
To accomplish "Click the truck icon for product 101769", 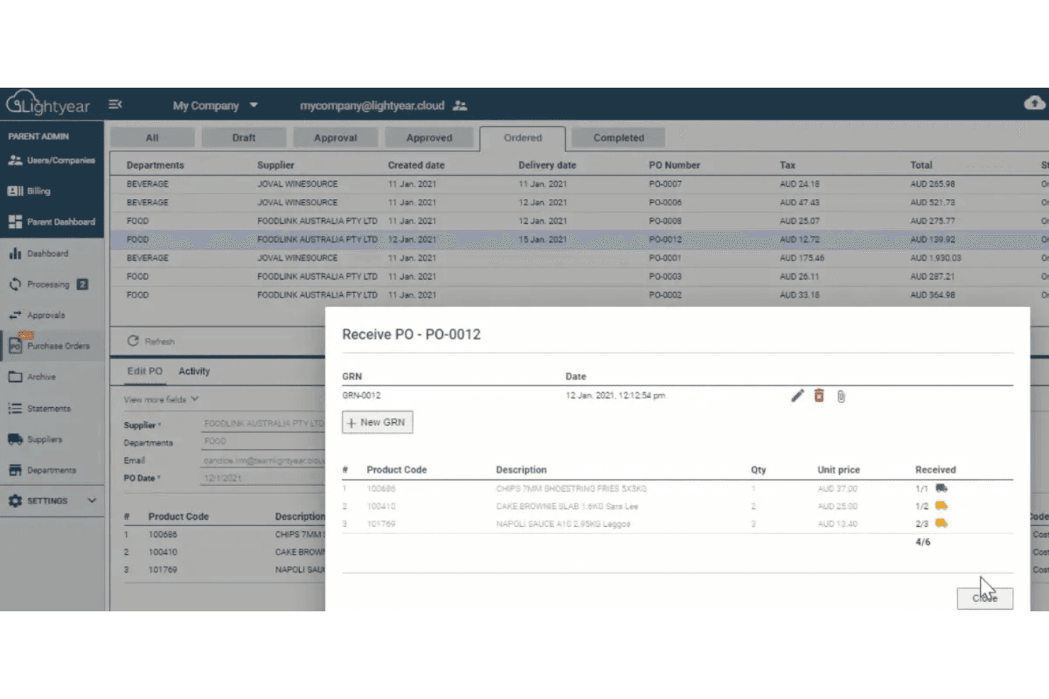I will 941,523.
